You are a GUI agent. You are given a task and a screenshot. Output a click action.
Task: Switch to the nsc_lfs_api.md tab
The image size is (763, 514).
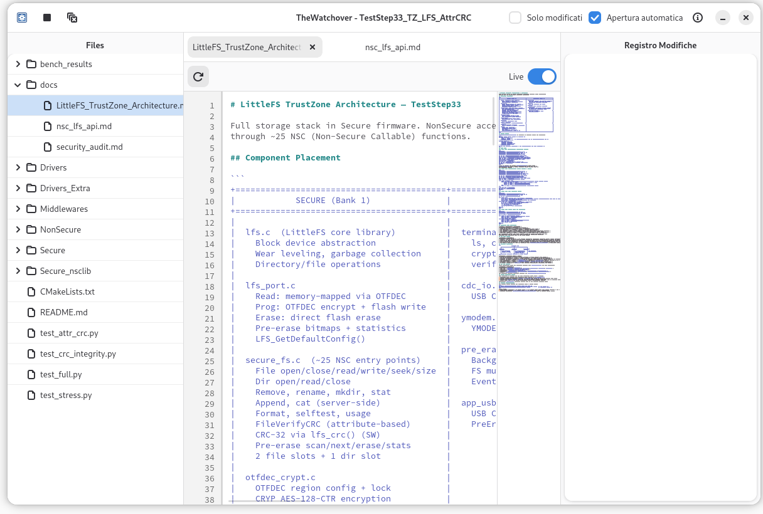(x=392, y=47)
